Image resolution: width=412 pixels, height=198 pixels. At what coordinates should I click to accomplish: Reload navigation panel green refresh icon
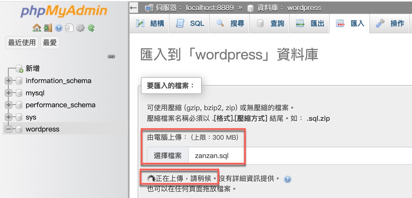click(91, 28)
